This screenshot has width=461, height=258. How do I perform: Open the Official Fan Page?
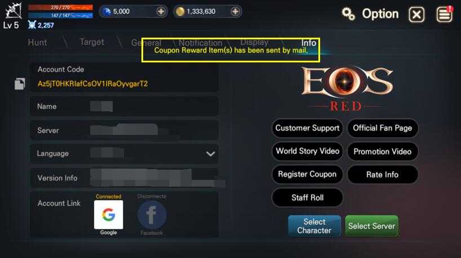click(x=383, y=128)
